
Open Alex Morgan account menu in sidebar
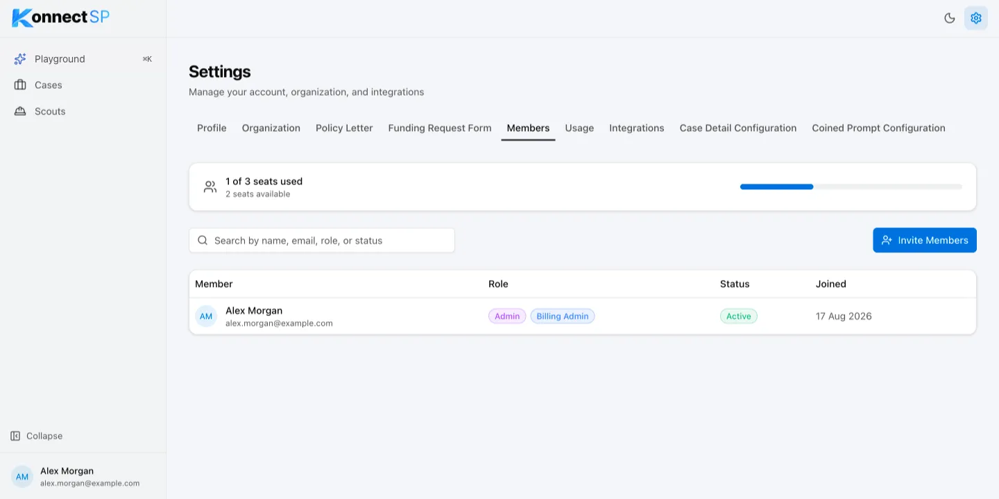tap(83, 477)
